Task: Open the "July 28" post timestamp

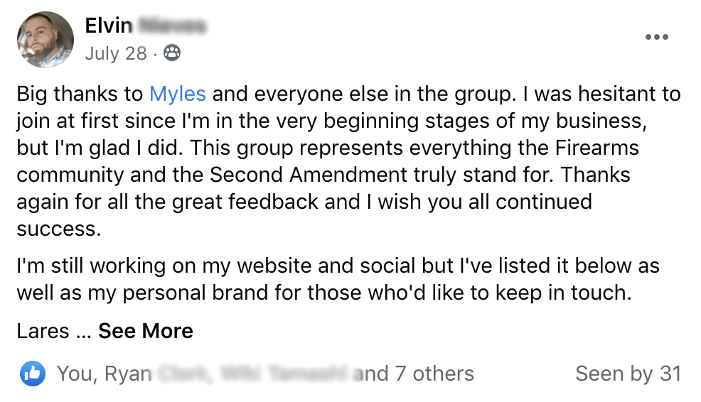Action: point(116,53)
